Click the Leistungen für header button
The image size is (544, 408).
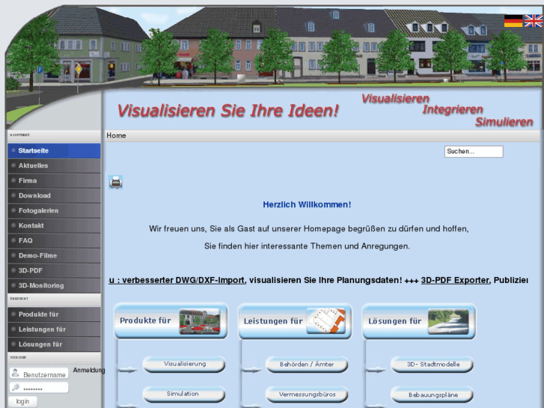coord(295,321)
